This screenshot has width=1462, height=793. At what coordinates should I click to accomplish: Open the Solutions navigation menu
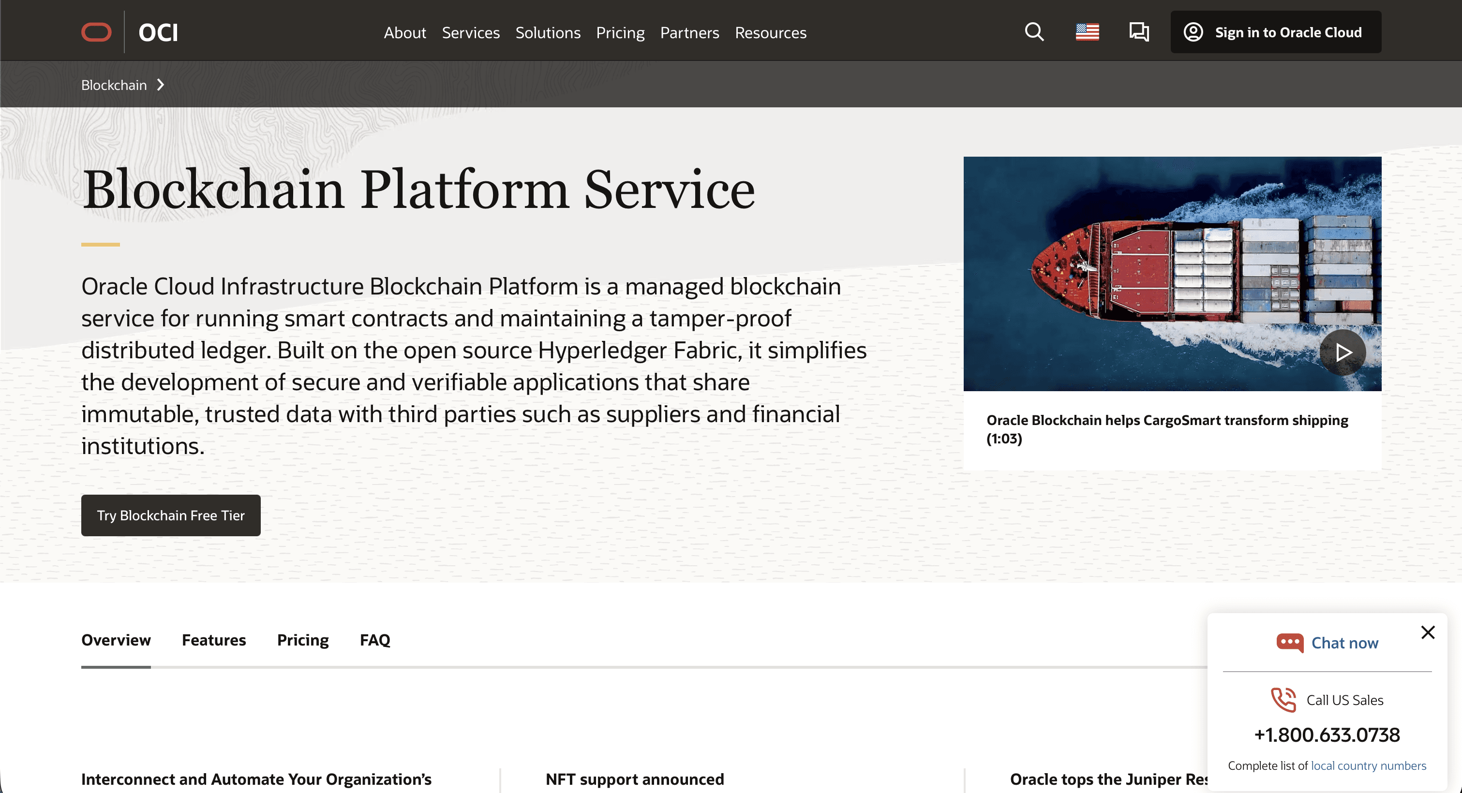coord(548,33)
